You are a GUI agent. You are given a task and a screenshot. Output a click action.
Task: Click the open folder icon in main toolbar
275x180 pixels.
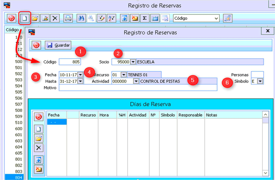35,19
